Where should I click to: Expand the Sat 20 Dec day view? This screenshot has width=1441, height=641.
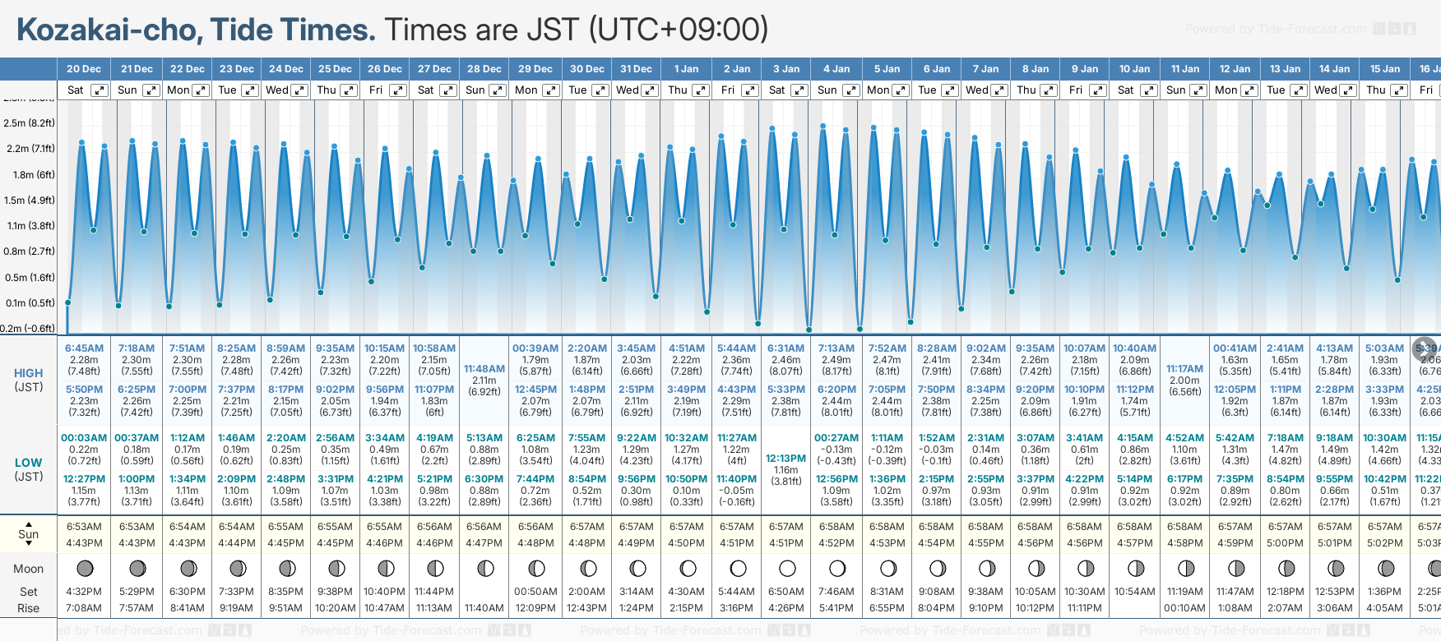pyautogui.click(x=99, y=90)
